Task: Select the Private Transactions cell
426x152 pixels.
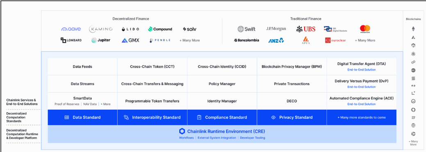Action: tap(292, 84)
